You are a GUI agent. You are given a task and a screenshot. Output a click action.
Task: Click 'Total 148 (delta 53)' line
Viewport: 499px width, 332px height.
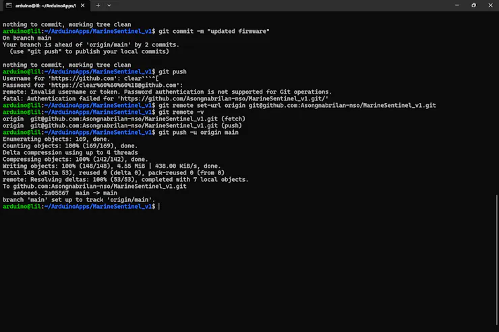pos(113,173)
